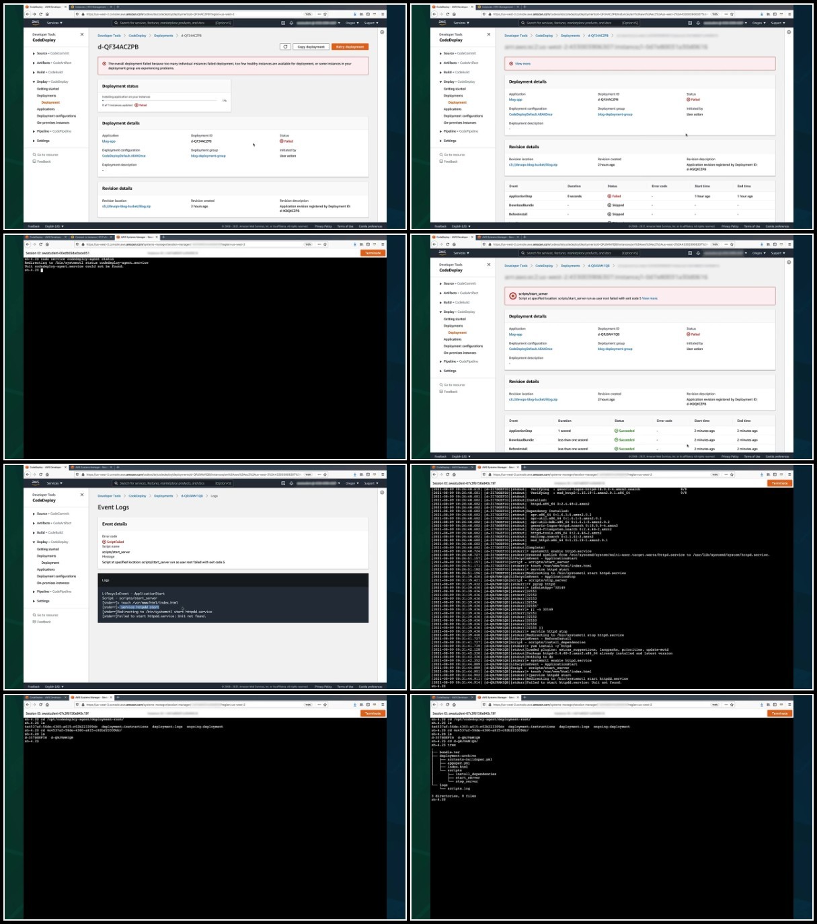Image resolution: width=817 pixels, height=924 pixels.
Task: Open Services dropdown on Retry deployment page
Action: click(x=54, y=23)
